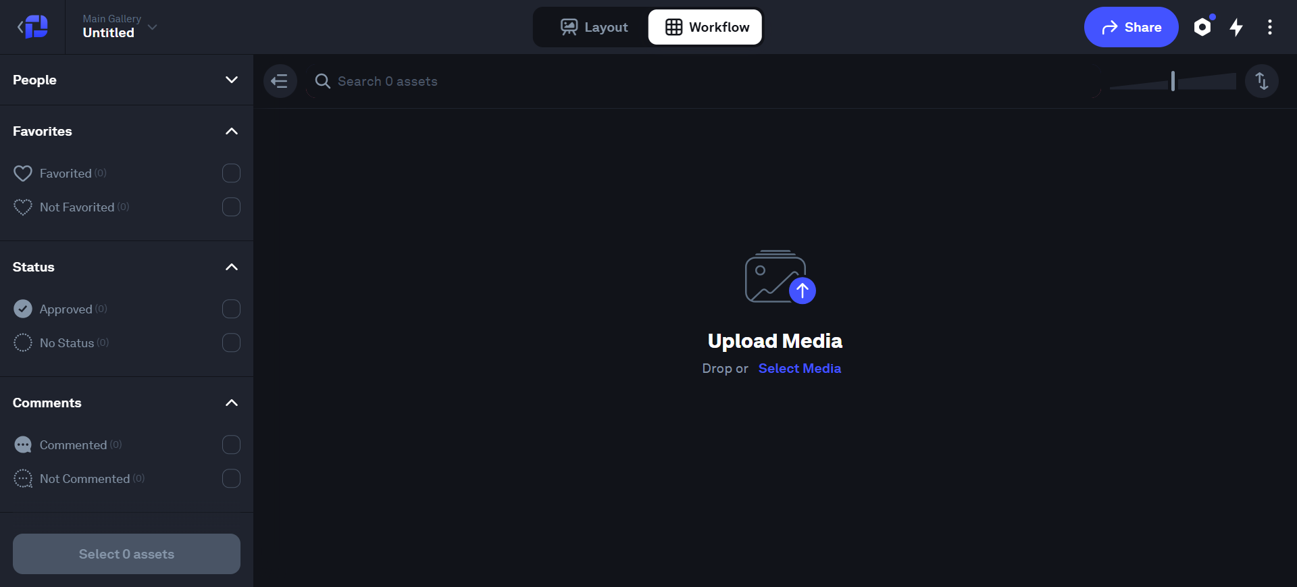1297x587 pixels.
Task: Click the People section heading
Action: pyautogui.click(x=34, y=80)
